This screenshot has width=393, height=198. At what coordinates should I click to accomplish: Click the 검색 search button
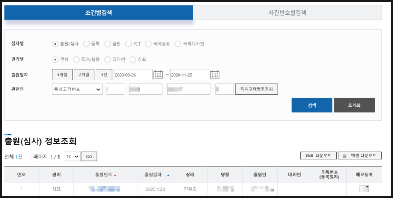[x=312, y=105]
